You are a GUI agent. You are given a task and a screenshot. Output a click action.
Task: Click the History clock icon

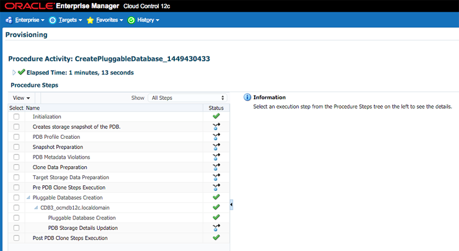point(131,20)
